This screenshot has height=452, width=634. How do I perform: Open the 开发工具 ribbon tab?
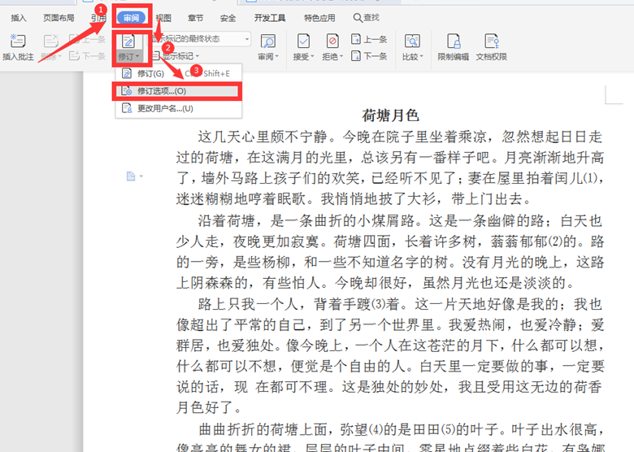(x=270, y=18)
